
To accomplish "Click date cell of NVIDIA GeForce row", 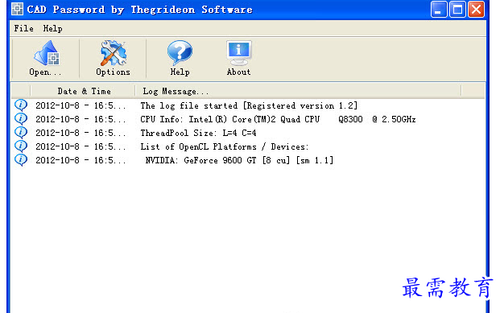I will pyautogui.click(x=81, y=160).
